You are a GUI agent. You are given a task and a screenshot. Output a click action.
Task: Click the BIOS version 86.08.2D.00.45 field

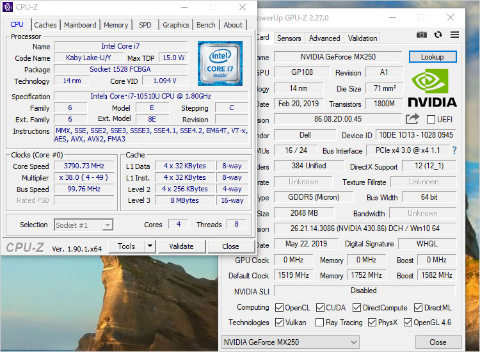(x=338, y=119)
